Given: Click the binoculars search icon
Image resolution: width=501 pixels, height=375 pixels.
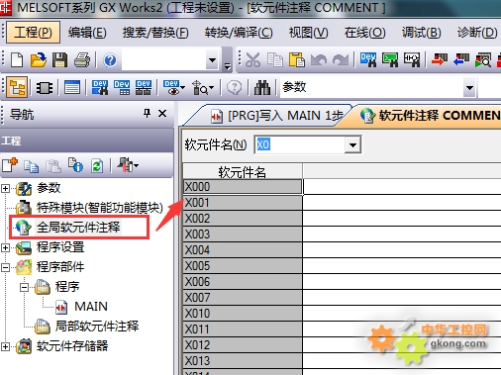Looking at the screenshot, I should click(262, 88).
